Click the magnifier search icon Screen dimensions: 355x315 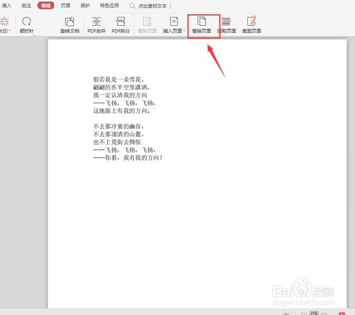(132, 6)
